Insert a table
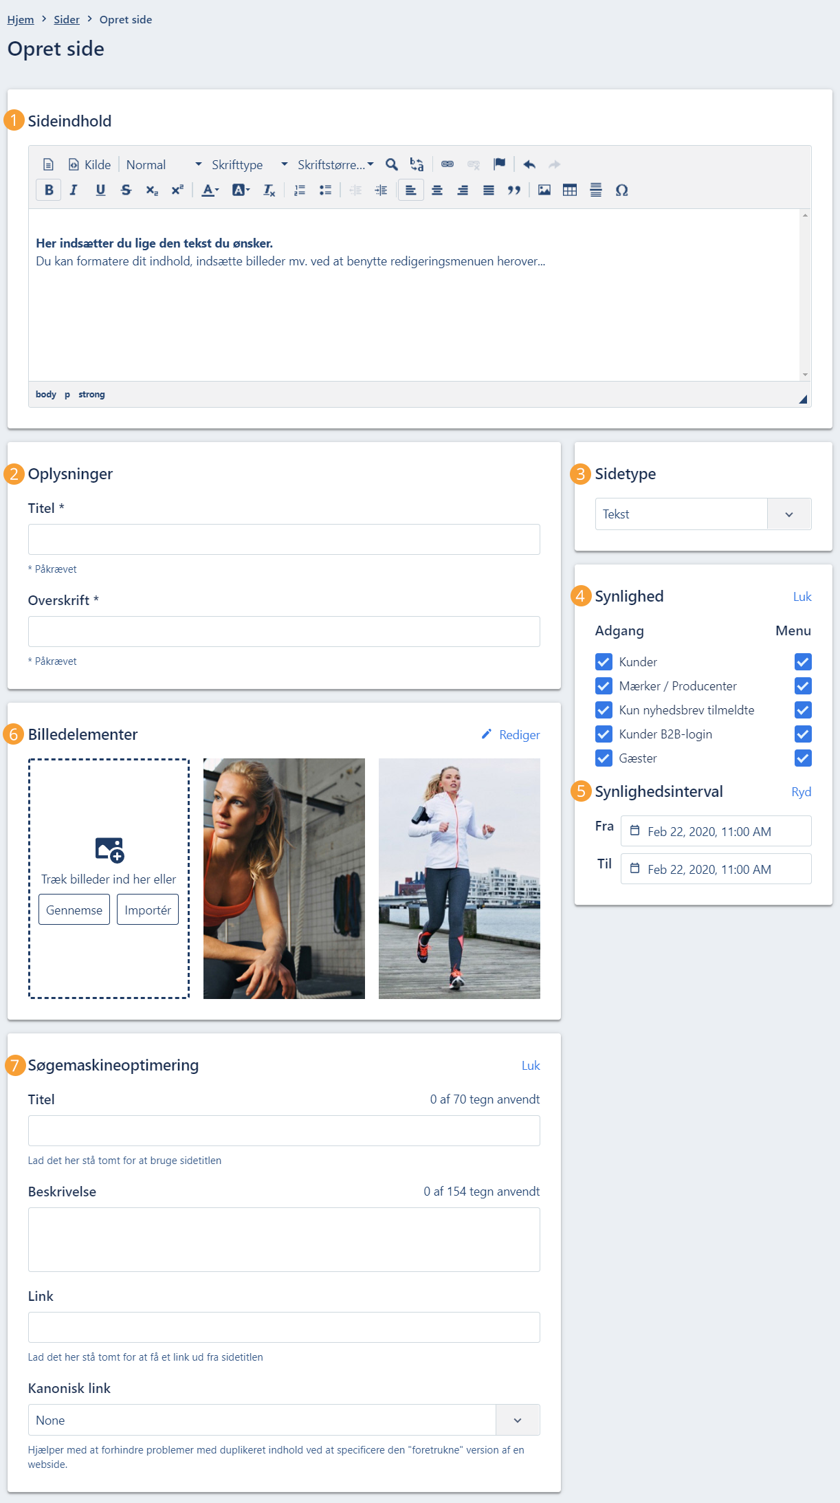Image resolution: width=840 pixels, height=1503 pixels. [x=570, y=190]
